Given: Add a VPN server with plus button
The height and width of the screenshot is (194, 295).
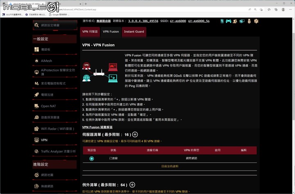Looking at the screenshot, I should (135, 134).
